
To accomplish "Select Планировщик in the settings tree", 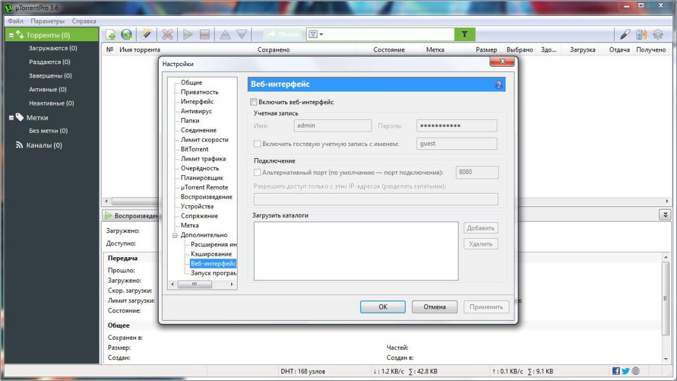I will coord(201,178).
